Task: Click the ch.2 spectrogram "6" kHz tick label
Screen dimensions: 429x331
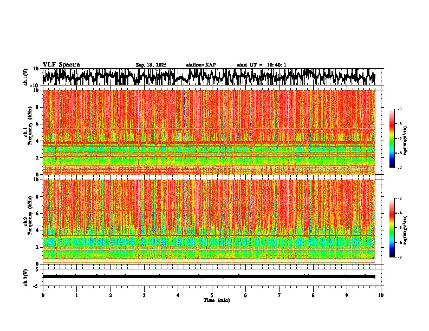Action: [x=37, y=214]
